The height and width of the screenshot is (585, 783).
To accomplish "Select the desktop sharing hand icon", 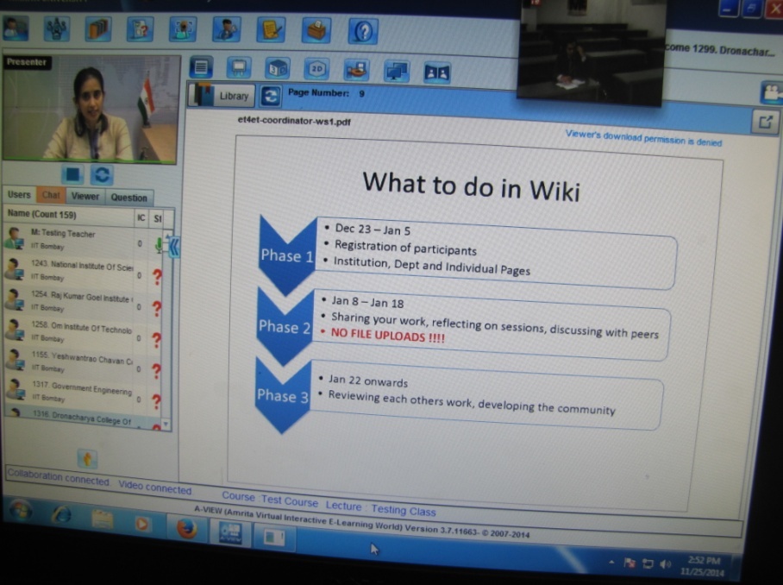I will pos(356,70).
